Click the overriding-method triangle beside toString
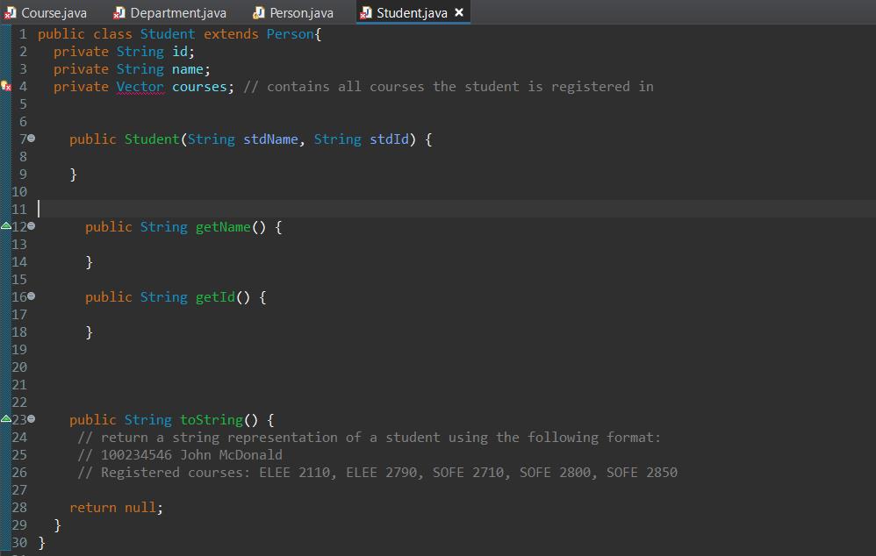The height and width of the screenshot is (556, 876). click(x=5, y=419)
